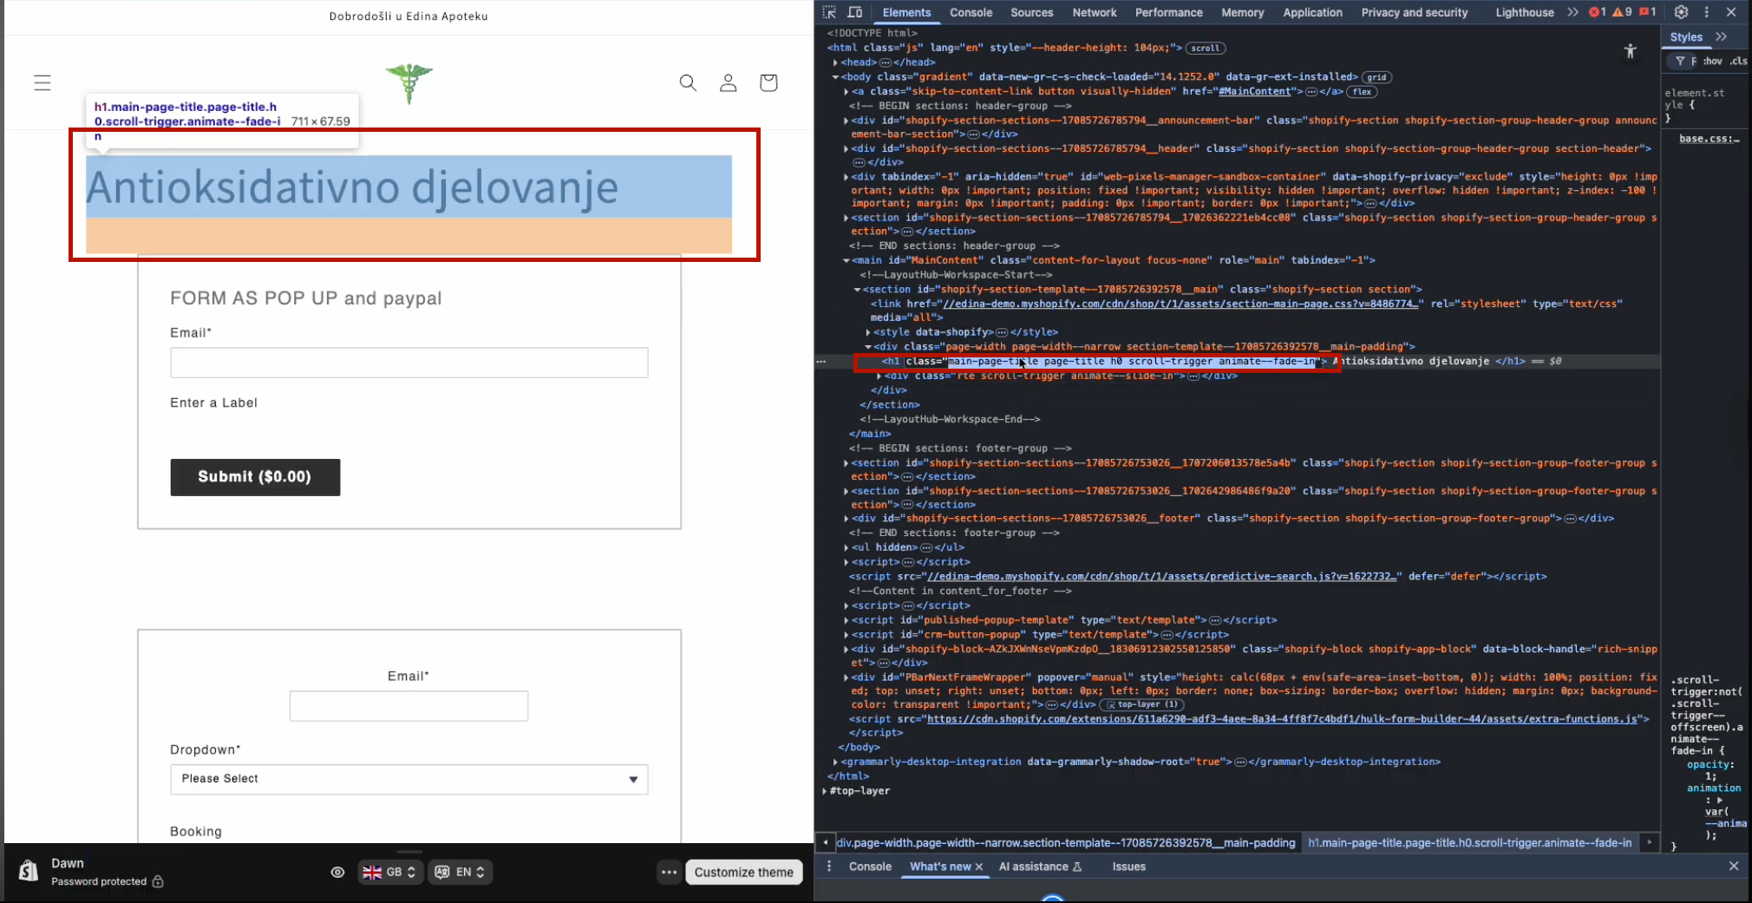The width and height of the screenshot is (1752, 903).
Task: Click the grid badge on body element
Action: click(x=1376, y=77)
